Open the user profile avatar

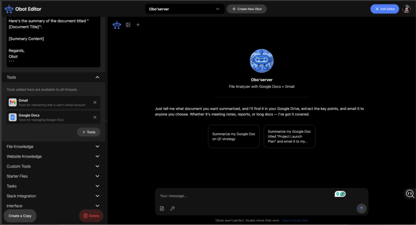point(406,9)
